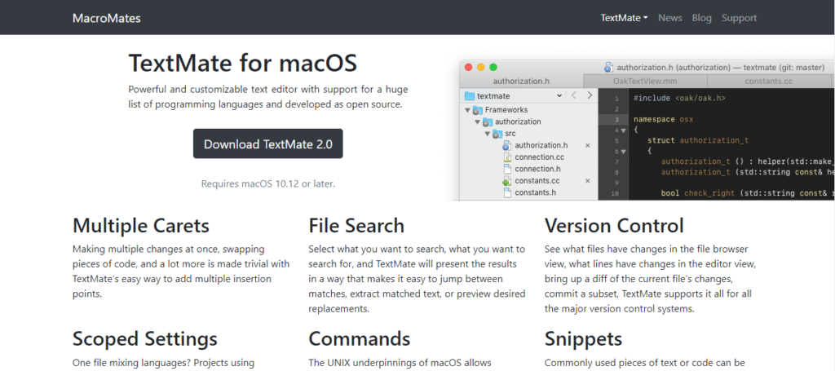Click the 'Snippets' heading
Viewport: 835px width, 371px height.
click(583, 339)
